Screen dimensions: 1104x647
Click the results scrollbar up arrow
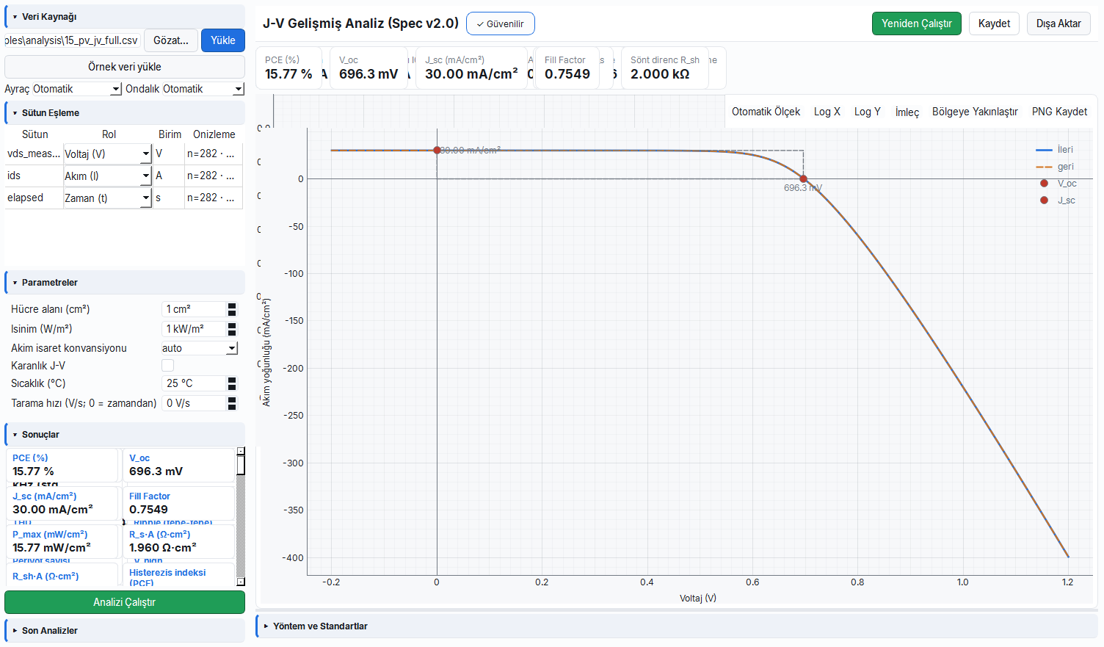pos(241,451)
